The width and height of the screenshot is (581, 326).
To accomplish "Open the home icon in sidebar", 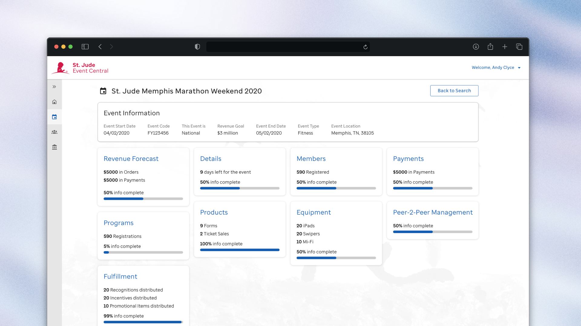I will click(54, 102).
